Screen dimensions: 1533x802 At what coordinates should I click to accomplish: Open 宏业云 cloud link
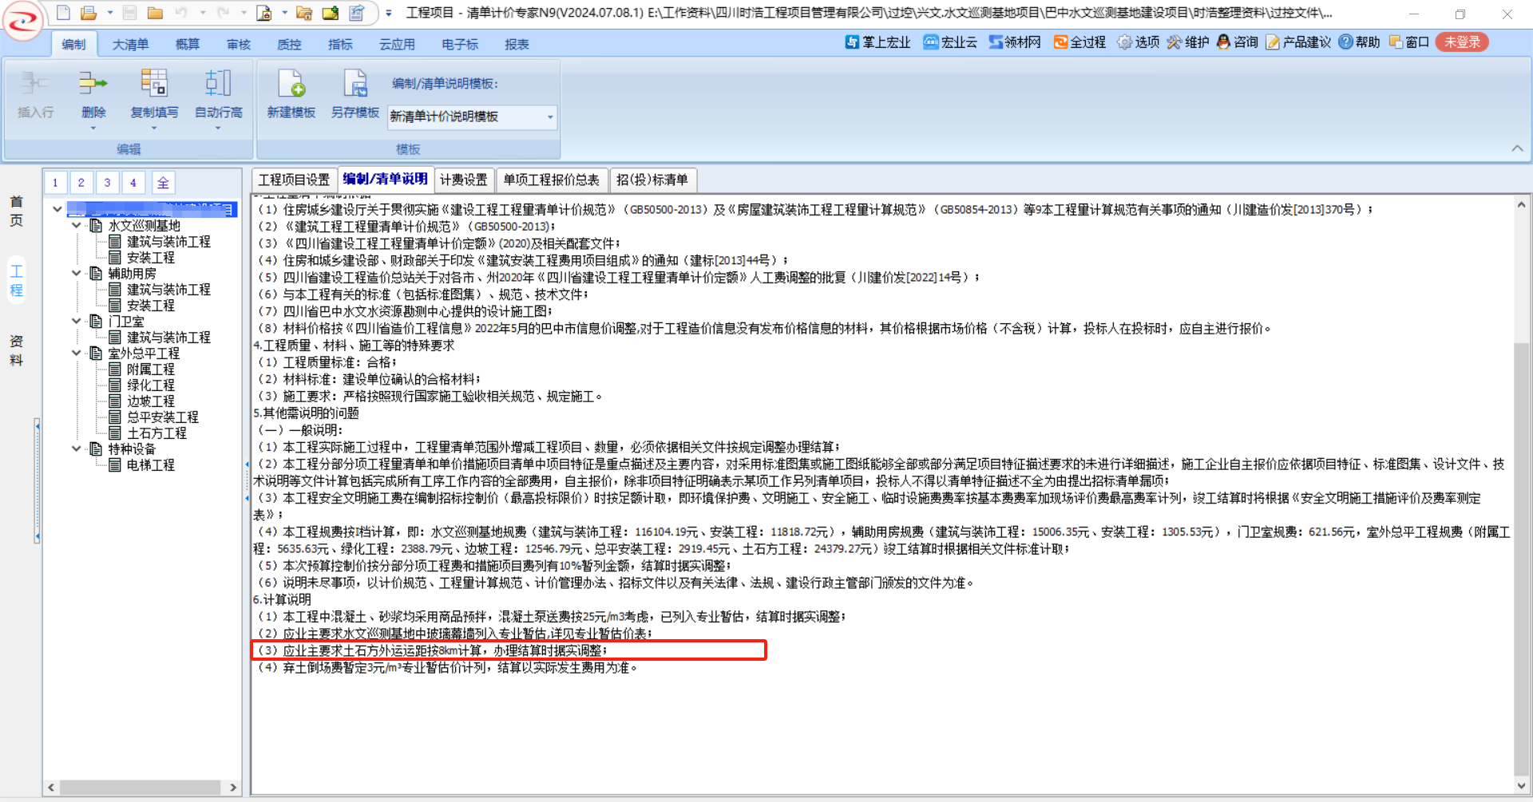(x=950, y=42)
